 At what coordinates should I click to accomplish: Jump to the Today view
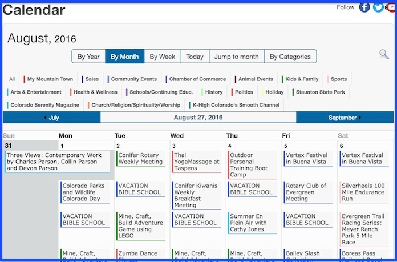coord(195,57)
